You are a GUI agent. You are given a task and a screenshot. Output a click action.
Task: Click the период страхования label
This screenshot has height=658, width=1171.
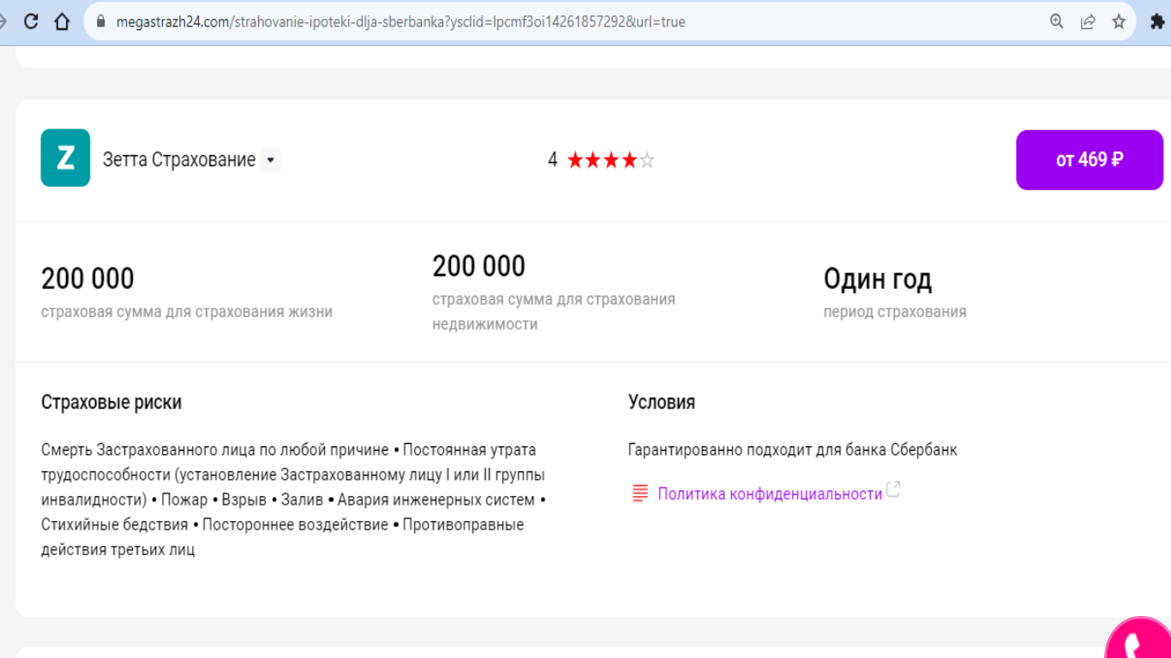click(895, 312)
